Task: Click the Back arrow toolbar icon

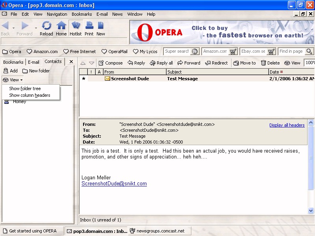Action: click(x=5, y=26)
